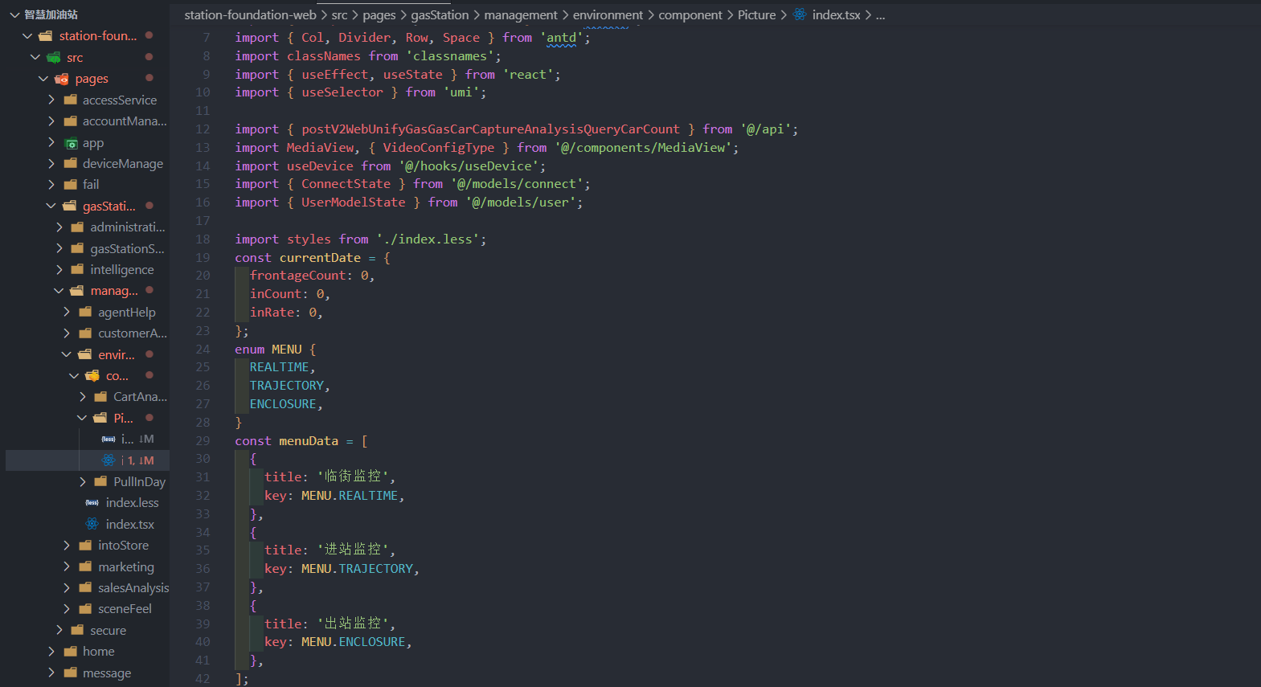This screenshot has width=1261, height=687.
Task: Click the breadcrumb ellipsis after index.tsx
Action: pyautogui.click(x=880, y=15)
